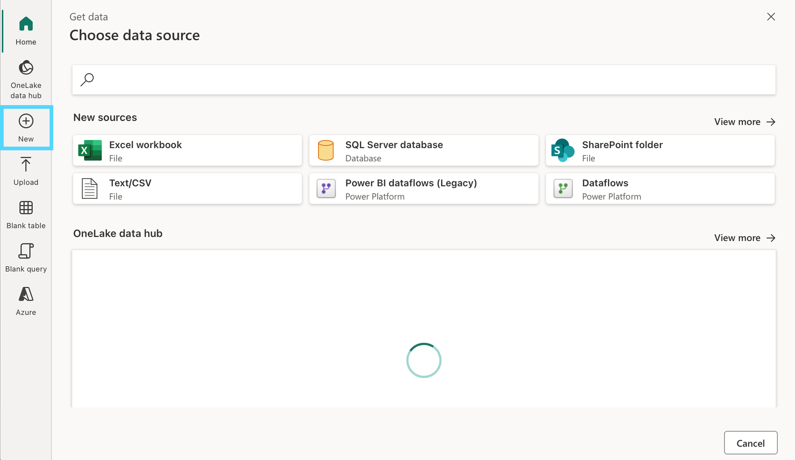Screen dimensions: 795x460
Task: View more New sources
Action: pos(744,122)
